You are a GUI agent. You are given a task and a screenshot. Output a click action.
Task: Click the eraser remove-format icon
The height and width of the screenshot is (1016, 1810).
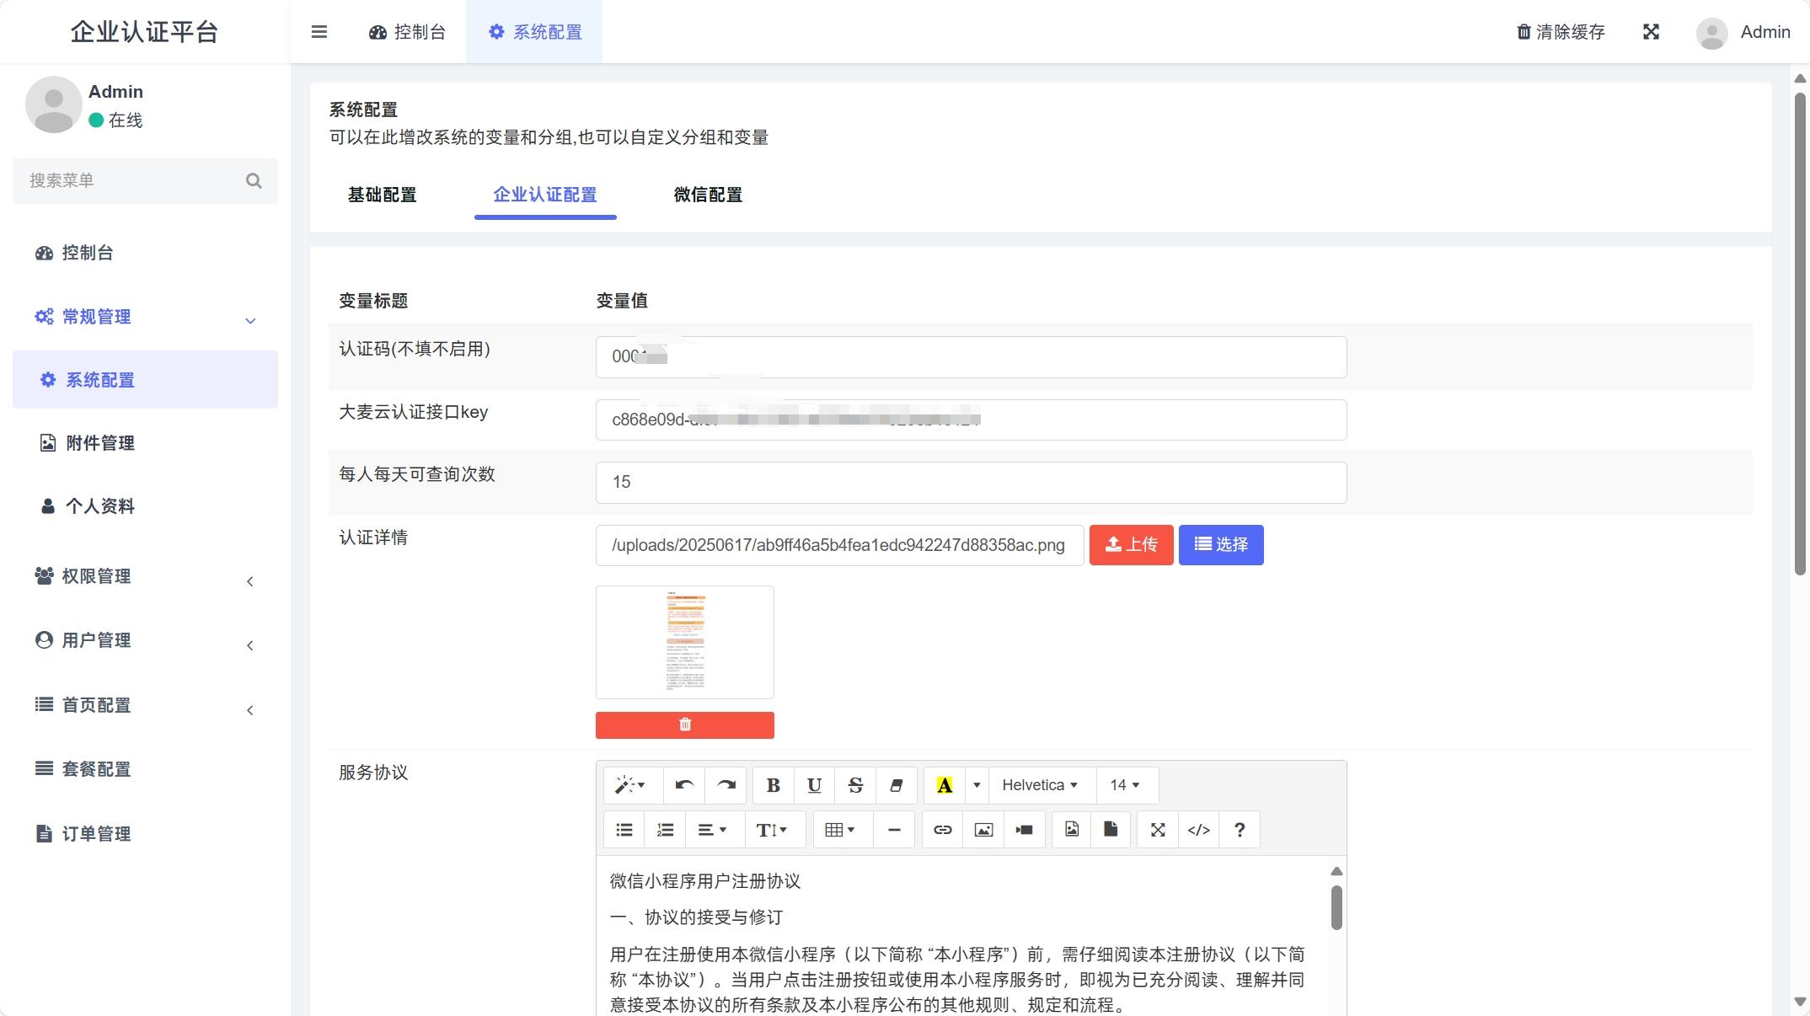click(x=897, y=785)
